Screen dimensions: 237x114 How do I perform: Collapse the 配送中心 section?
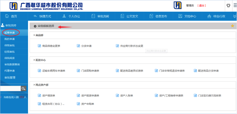point(34,60)
